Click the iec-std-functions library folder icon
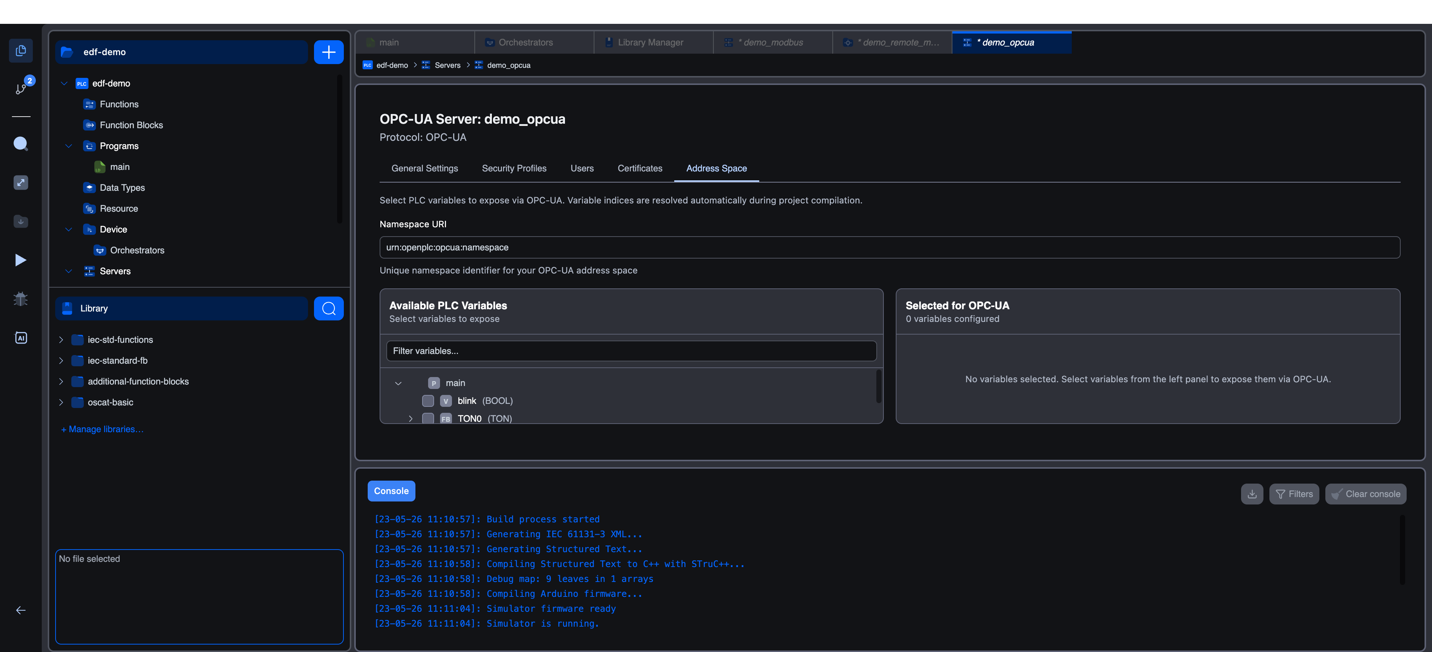The height and width of the screenshot is (652, 1432). pos(77,340)
